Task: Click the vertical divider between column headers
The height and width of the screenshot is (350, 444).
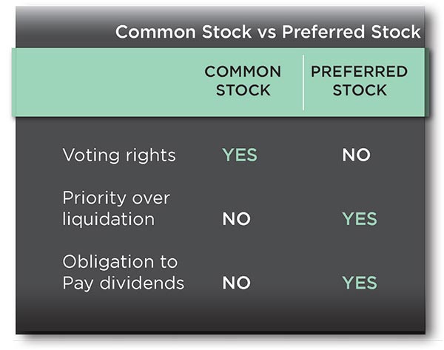Action: (303, 82)
